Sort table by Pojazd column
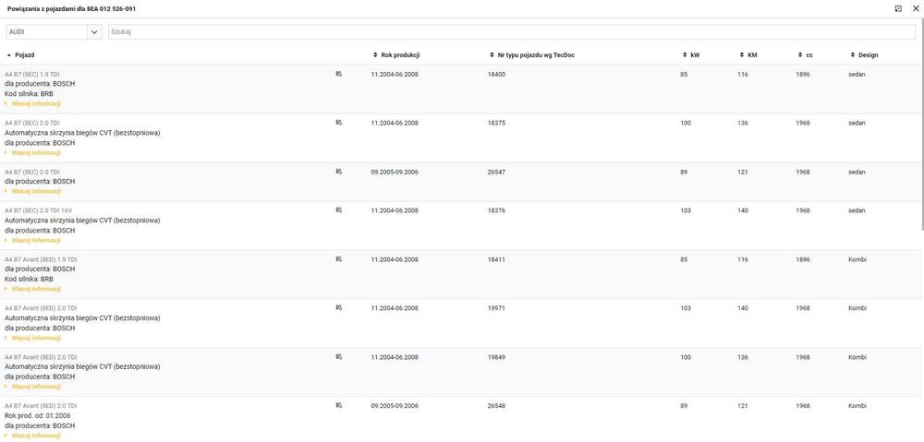924x442 pixels. coord(24,55)
